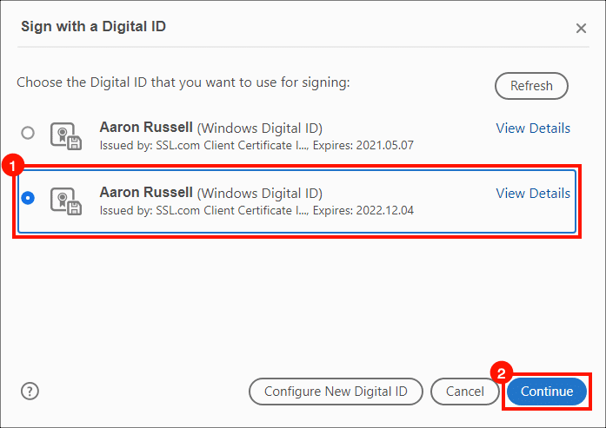Select radio button for ID expiring 2021.05.07
This screenshot has height=428, width=606.
click(28, 133)
